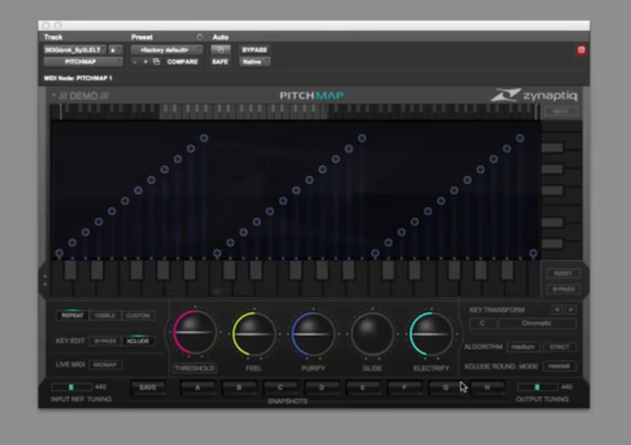Enable VISIBLE keyboard mode
The height and width of the screenshot is (445, 631).
105,315
